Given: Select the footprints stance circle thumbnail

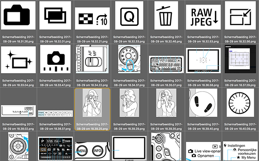Looking at the screenshot, I should 203,103.
